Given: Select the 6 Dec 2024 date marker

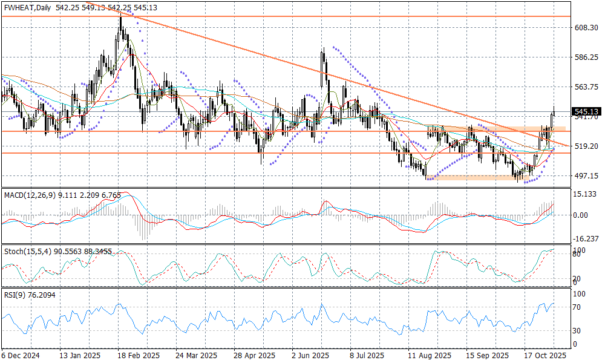Looking at the screenshot, I should (22, 356).
